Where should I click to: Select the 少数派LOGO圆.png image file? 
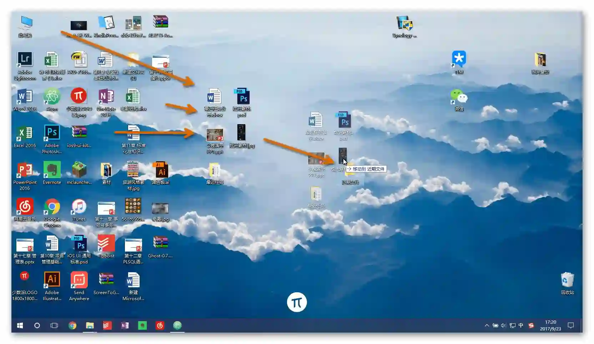pos(79,103)
